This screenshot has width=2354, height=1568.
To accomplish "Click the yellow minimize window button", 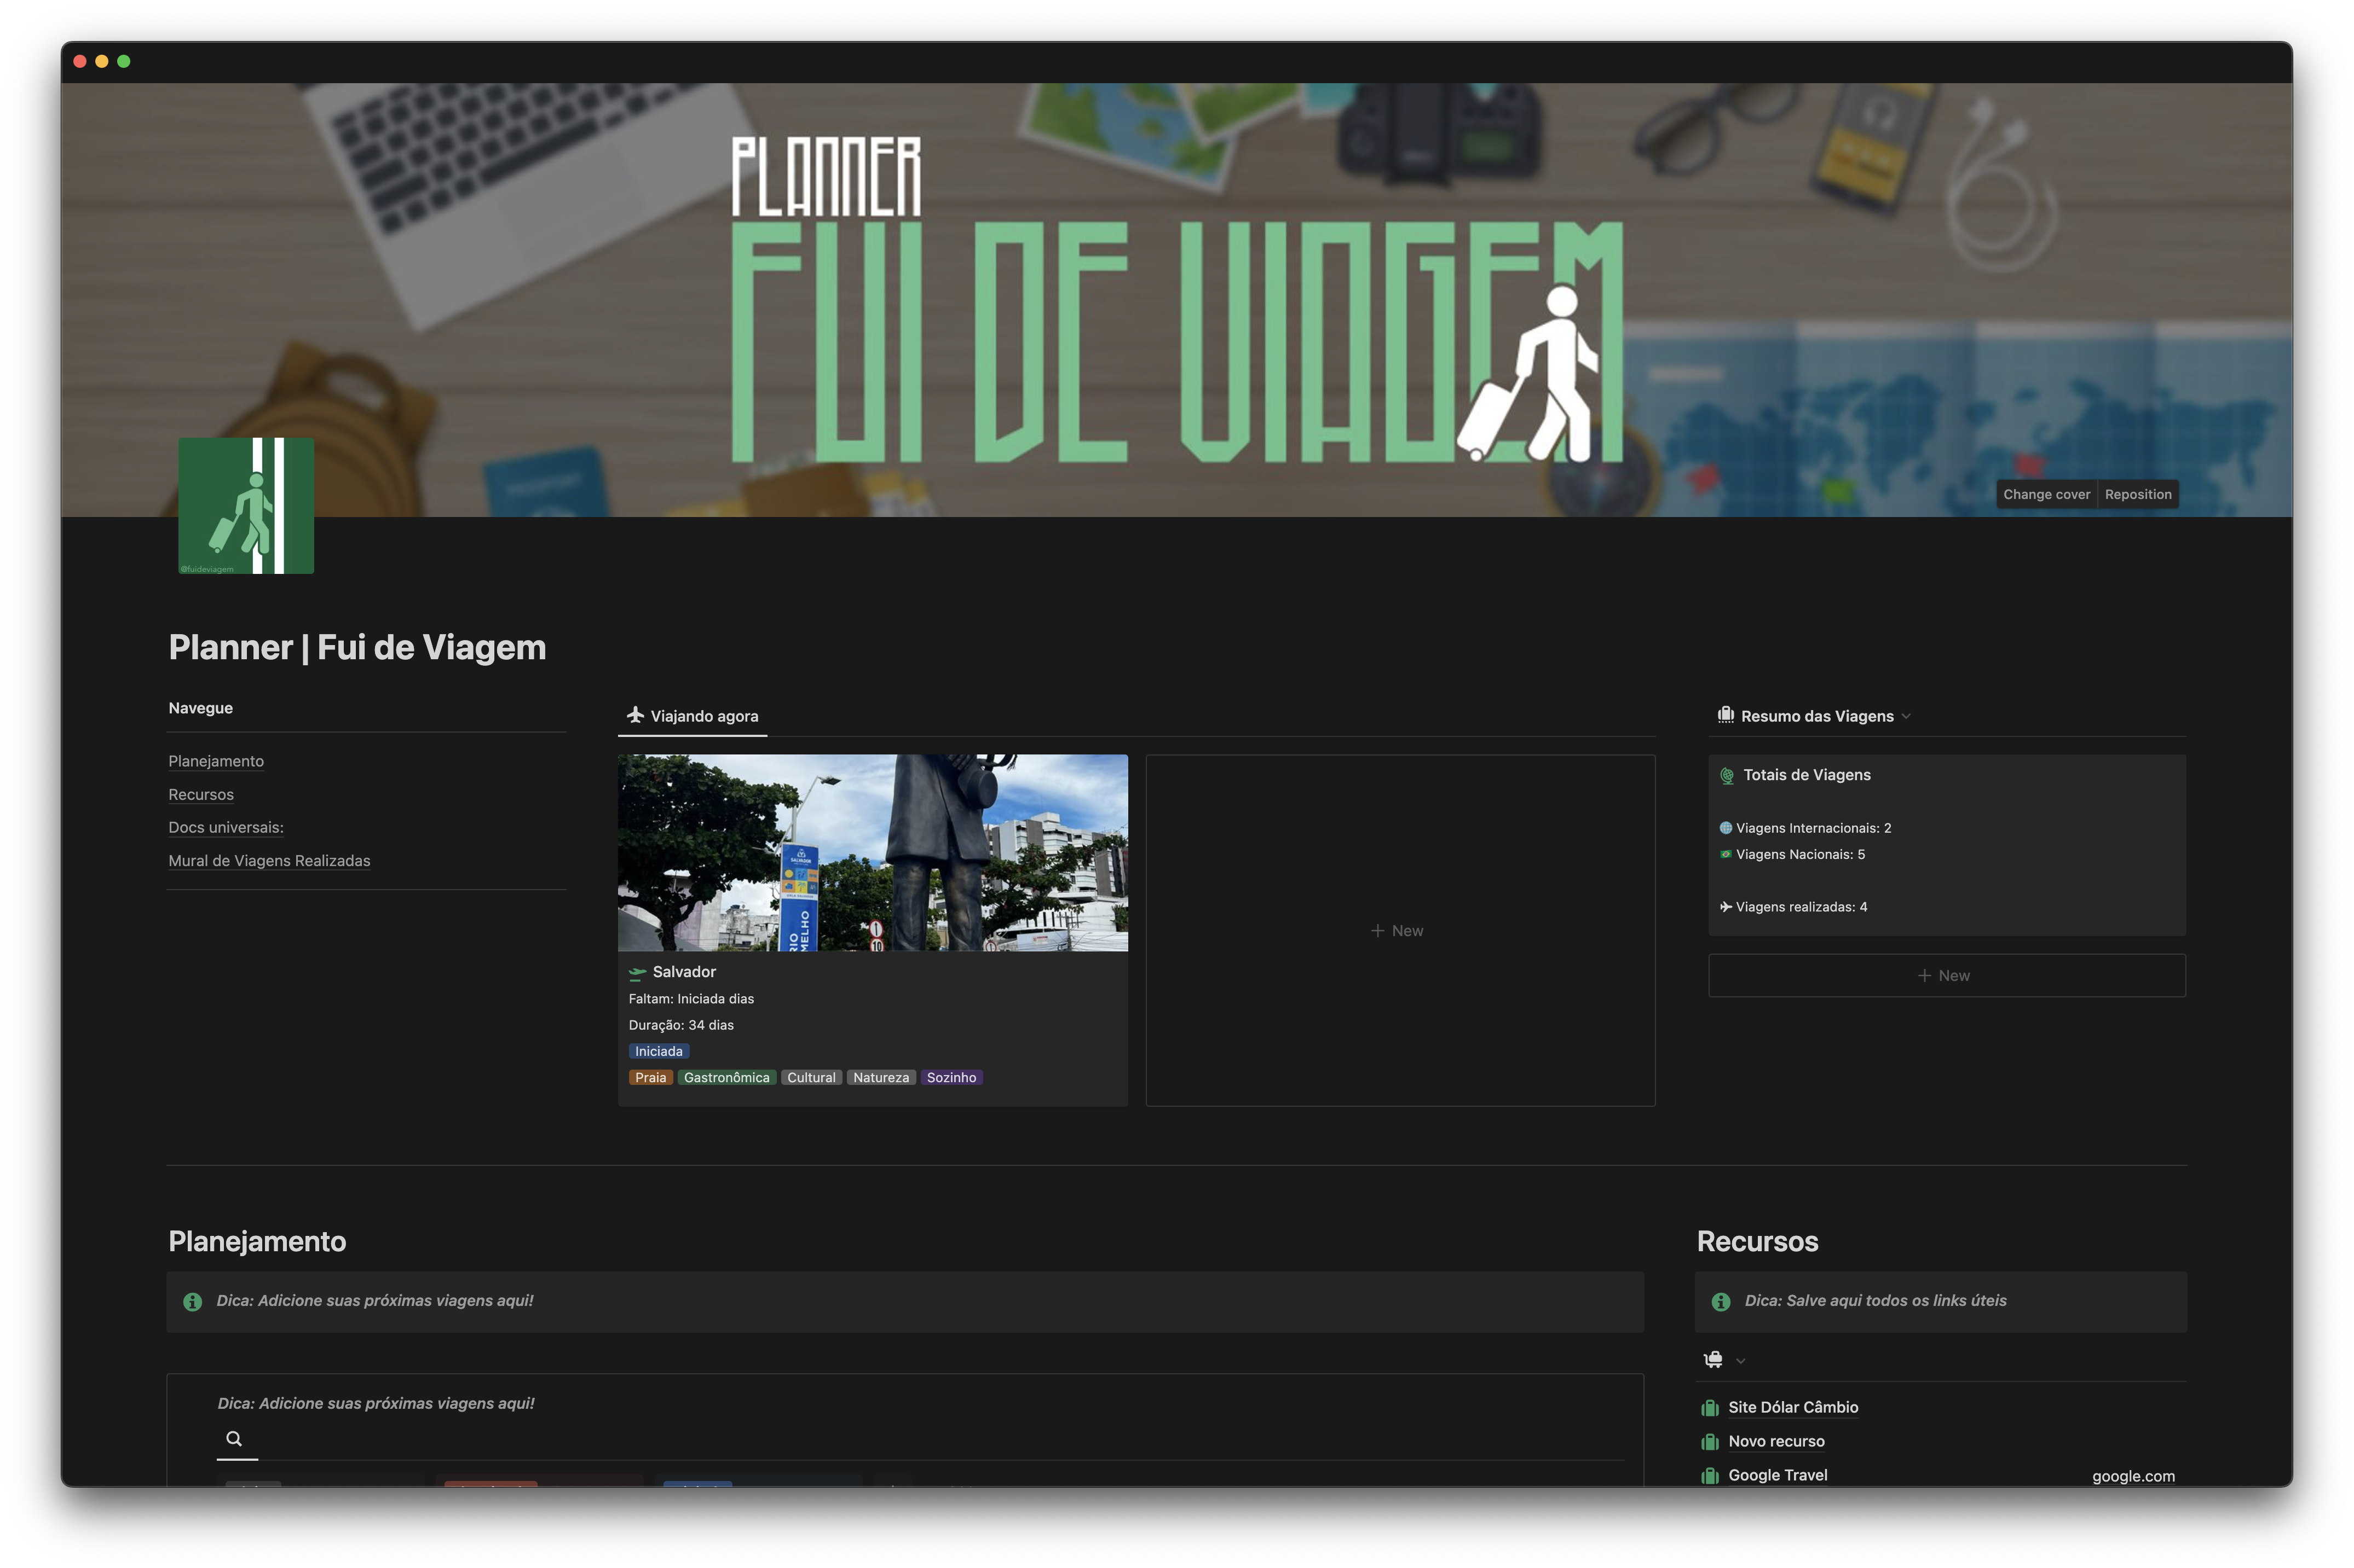I will (102, 61).
